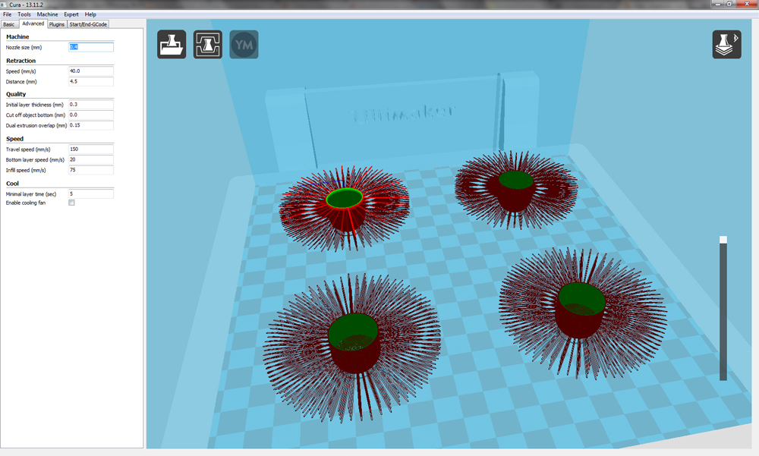Click the vertical layer slider track
Image resolution: width=759 pixels, height=456 pixels.
[x=723, y=312]
